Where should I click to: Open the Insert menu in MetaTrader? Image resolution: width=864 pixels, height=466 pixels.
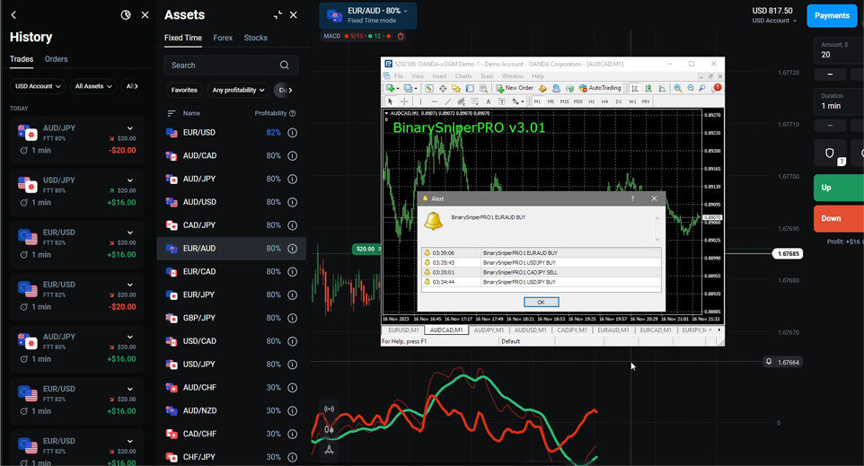point(439,76)
